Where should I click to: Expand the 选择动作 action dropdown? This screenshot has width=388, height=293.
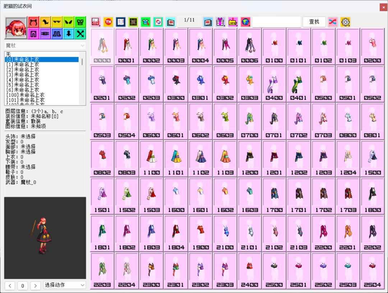[x=64, y=285]
